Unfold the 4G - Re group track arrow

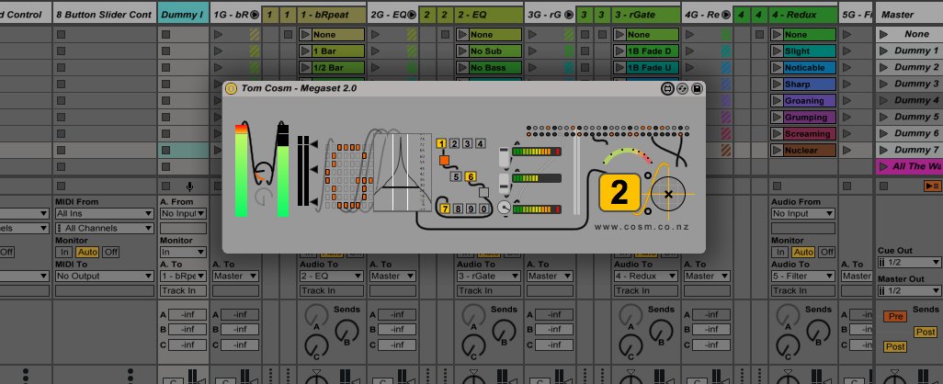pos(725,15)
